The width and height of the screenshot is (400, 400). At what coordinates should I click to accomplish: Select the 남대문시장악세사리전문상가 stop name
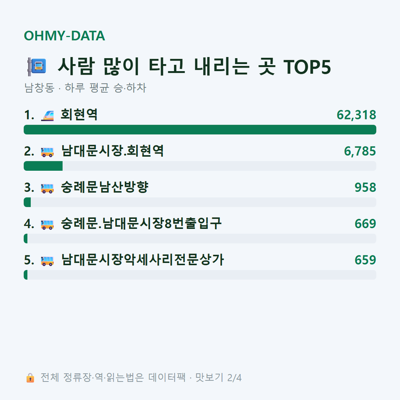[142, 260]
